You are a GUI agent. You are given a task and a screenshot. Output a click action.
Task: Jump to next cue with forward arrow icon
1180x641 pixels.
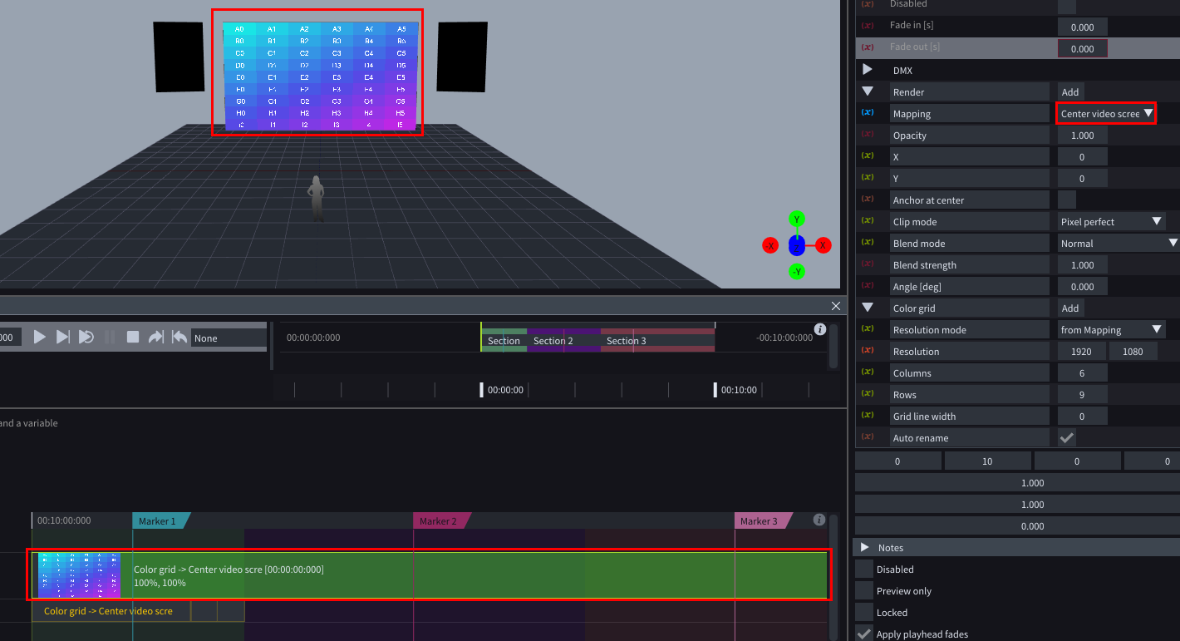pos(155,337)
